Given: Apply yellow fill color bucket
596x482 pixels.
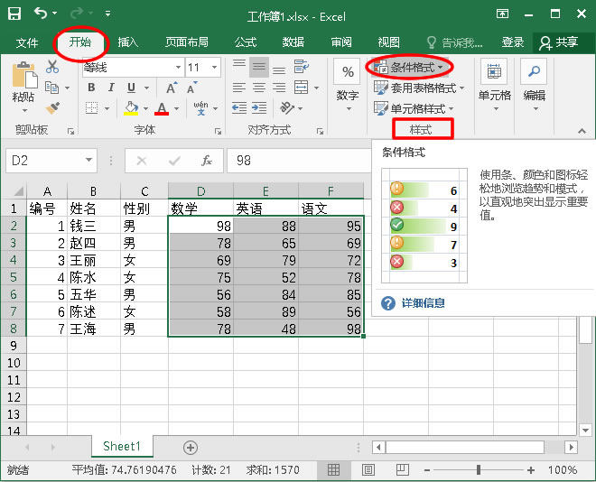Looking at the screenshot, I should pyautogui.click(x=131, y=108).
